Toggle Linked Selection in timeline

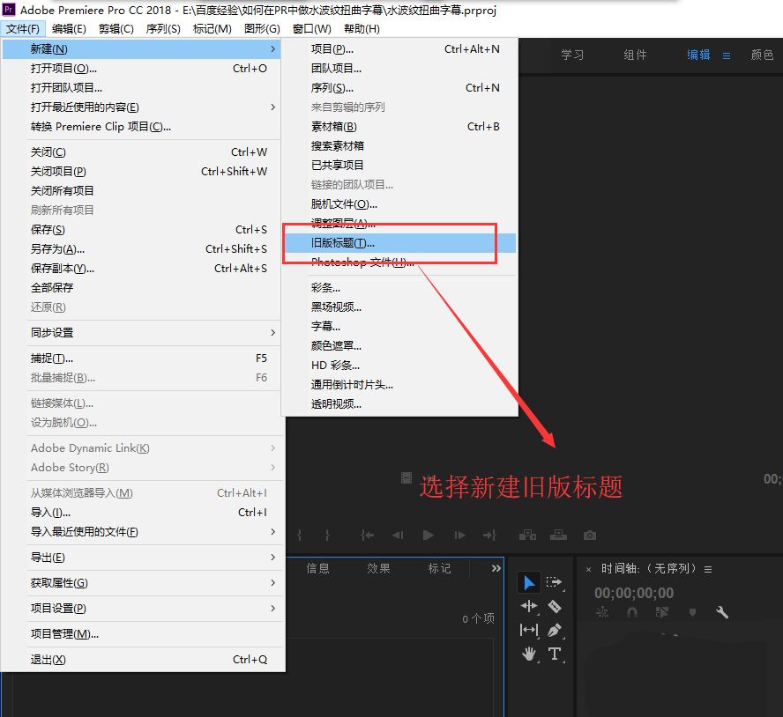click(x=662, y=612)
